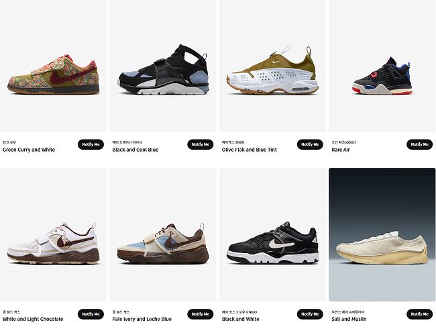Select the Olive Flak and Blue Tint title

pos(249,150)
